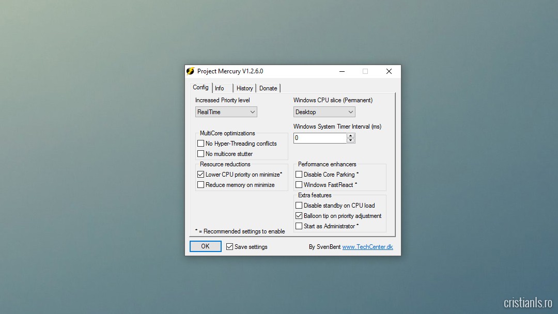
Task: Click the OK button
Action: click(205, 246)
